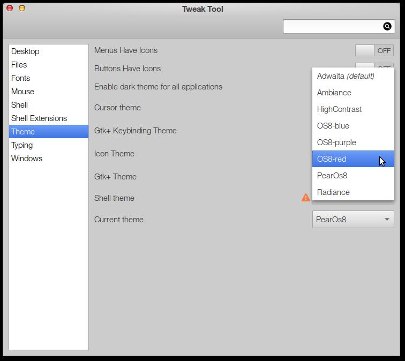Open the Current theme PearOs8 dropdown
The image size is (405, 361).
353,220
